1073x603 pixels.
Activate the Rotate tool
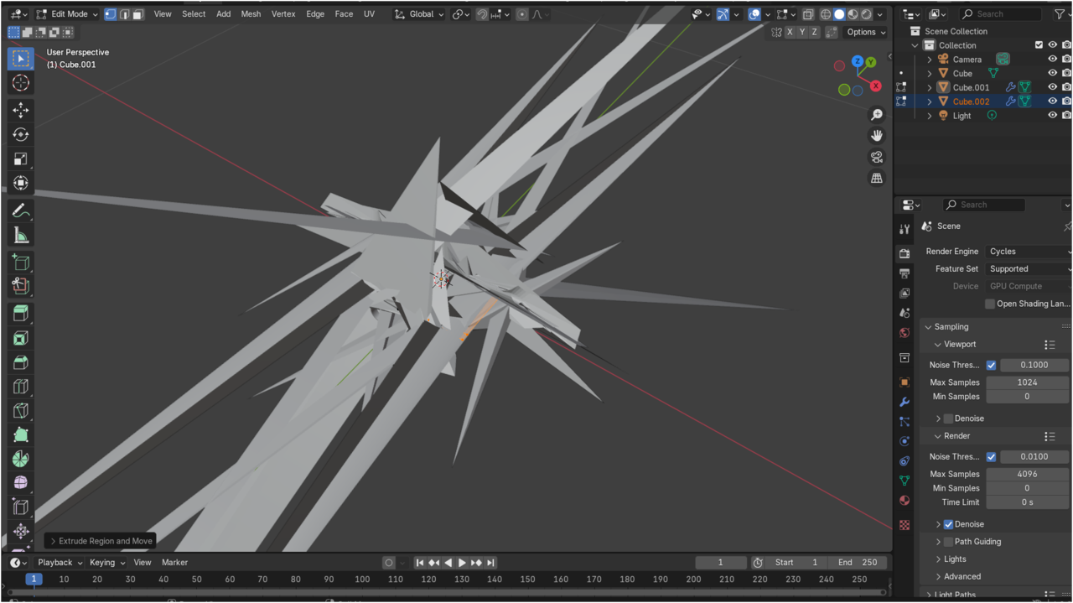point(21,134)
